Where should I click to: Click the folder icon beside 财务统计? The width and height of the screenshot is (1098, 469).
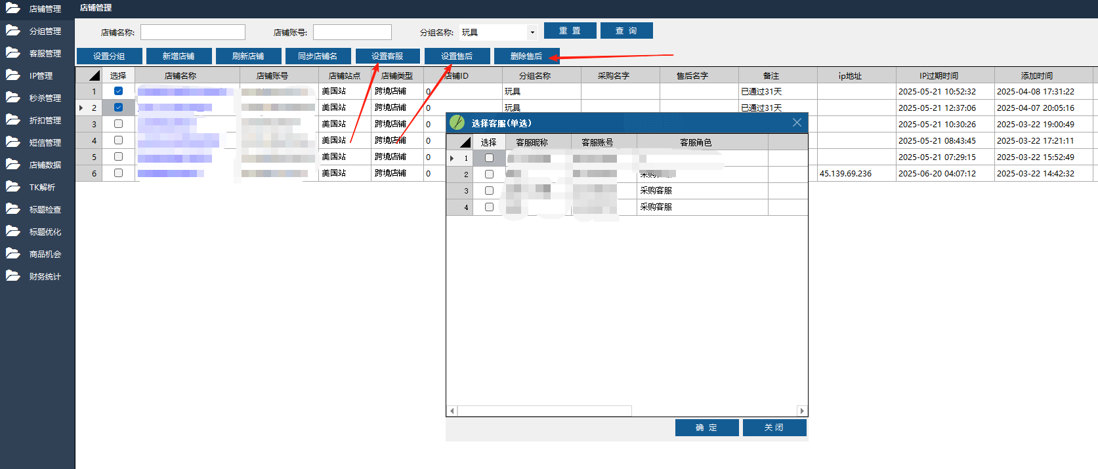(13, 275)
